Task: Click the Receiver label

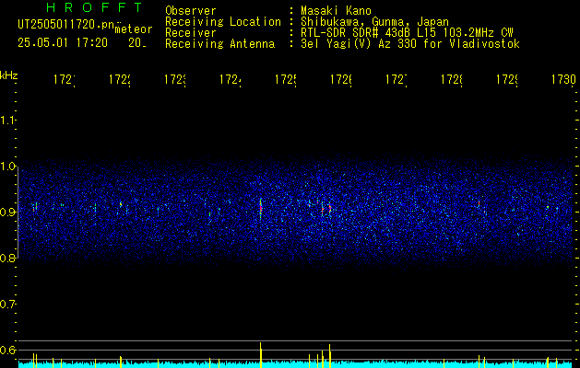Action: (x=191, y=33)
